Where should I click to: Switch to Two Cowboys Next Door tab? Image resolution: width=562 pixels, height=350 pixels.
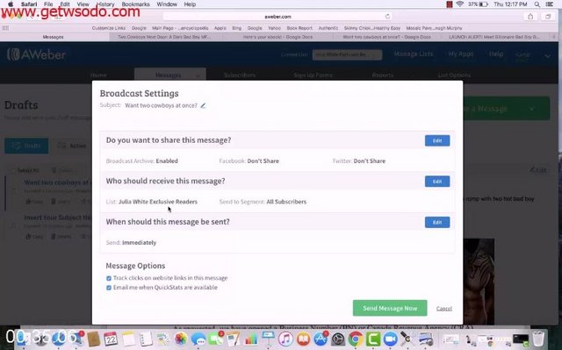tap(164, 37)
